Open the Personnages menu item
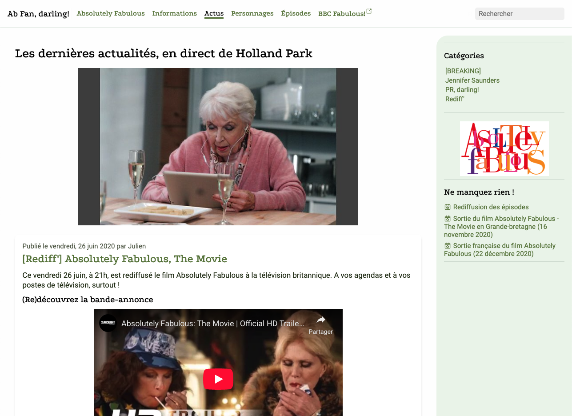 coord(252,13)
